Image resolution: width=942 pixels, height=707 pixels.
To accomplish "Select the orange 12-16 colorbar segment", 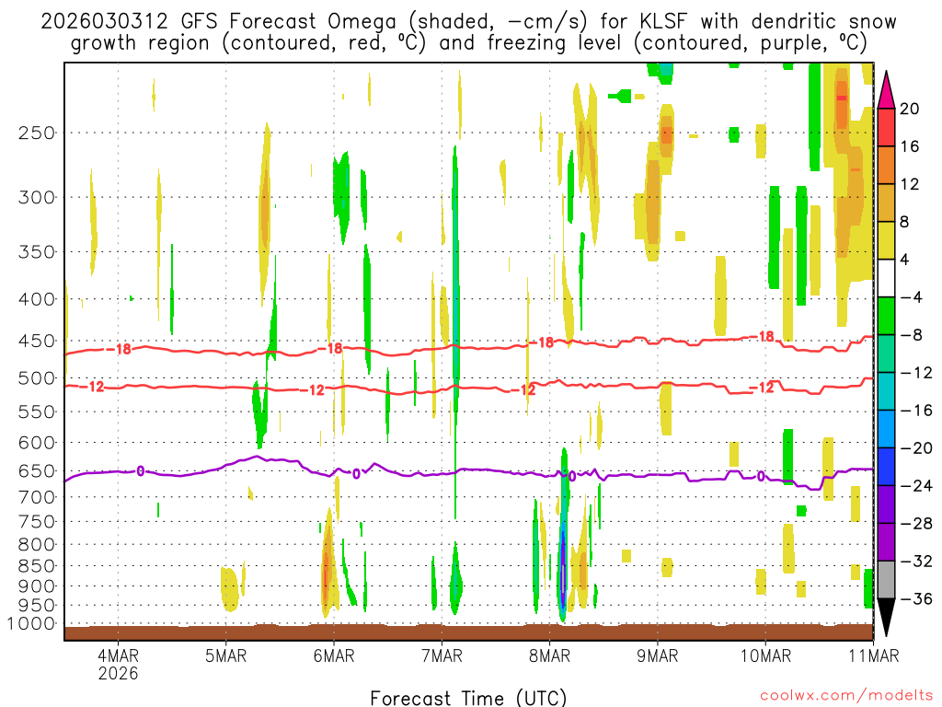I will click(886, 165).
